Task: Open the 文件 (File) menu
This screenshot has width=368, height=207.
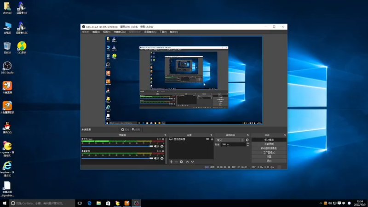Action: click(x=86, y=32)
